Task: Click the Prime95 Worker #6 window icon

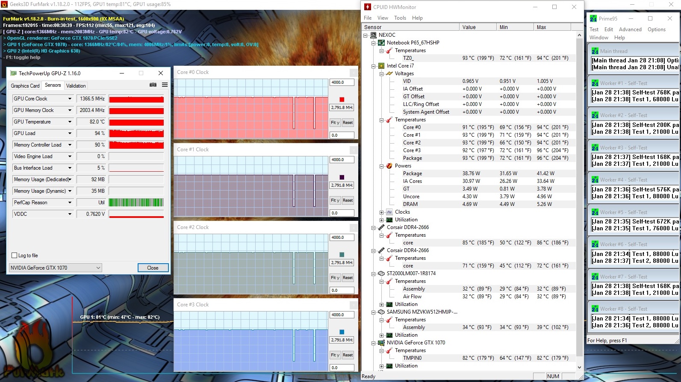Action: [x=595, y=244]
